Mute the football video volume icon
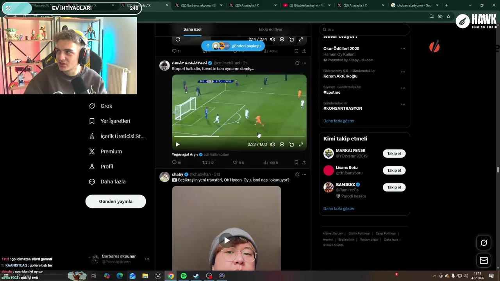The image size is (500, 281). [x=273, y=144]
